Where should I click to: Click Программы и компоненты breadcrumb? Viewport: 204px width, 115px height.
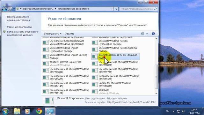pos(38,9)
